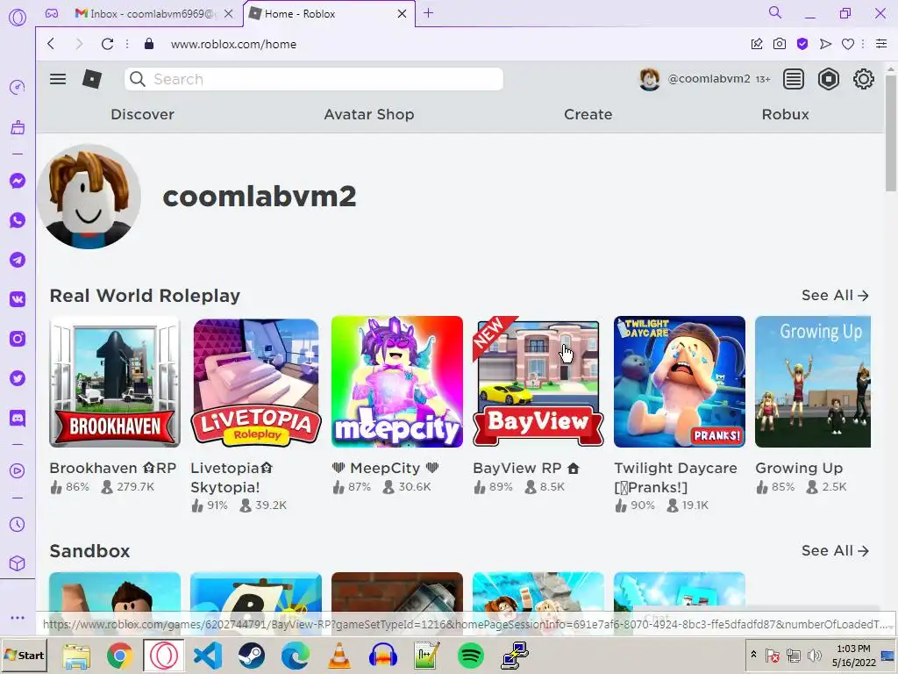The image size is (898, 674).
Task: Open Discord in the Opera sidebar
Action: tap(18, 418)
